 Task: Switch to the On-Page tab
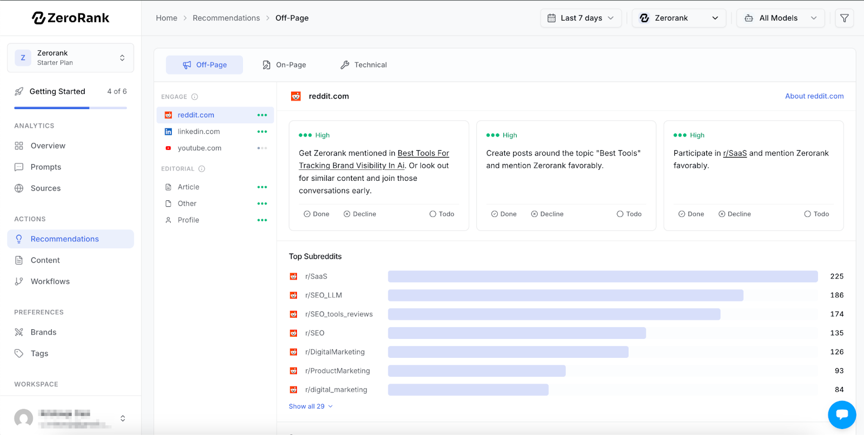(x=285, y=65)
